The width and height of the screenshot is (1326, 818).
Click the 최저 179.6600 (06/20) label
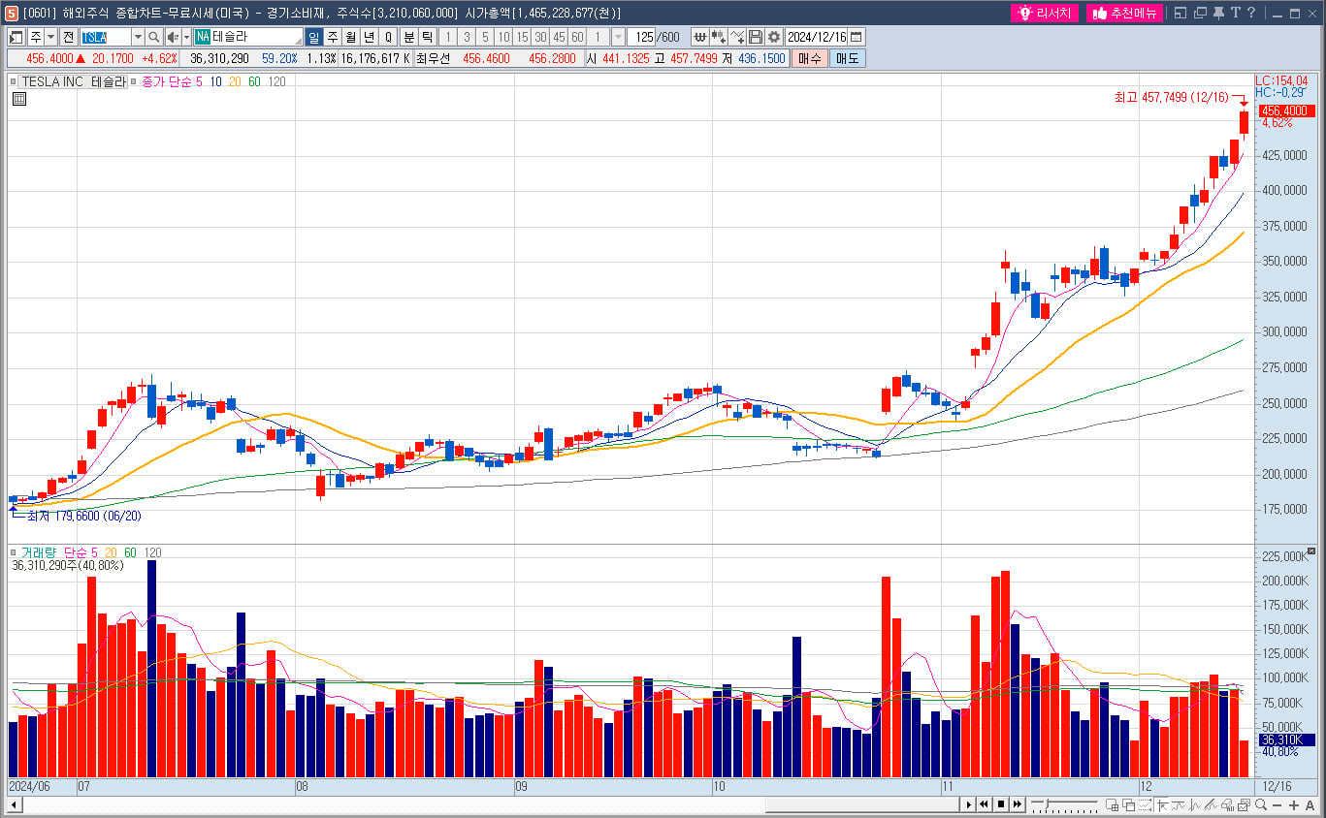pos(83,517)
